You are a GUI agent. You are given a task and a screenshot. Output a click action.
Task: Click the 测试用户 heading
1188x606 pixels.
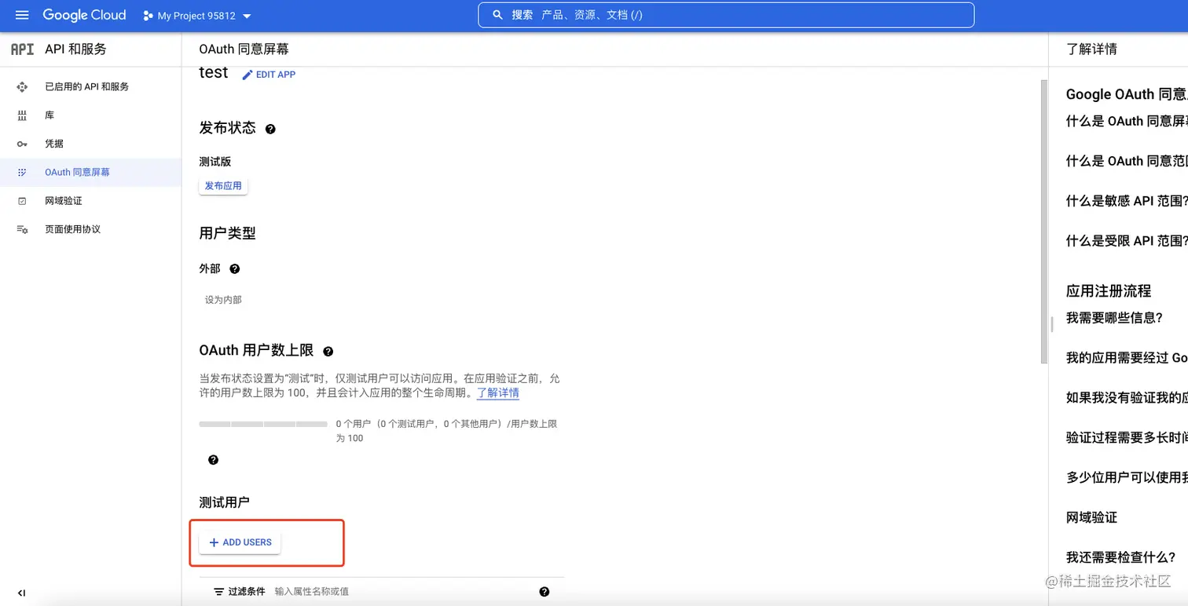[224, 502]
